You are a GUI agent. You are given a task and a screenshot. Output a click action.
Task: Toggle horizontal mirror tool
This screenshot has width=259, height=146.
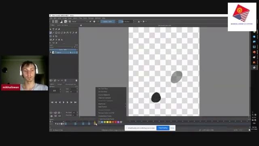point(139,21)
